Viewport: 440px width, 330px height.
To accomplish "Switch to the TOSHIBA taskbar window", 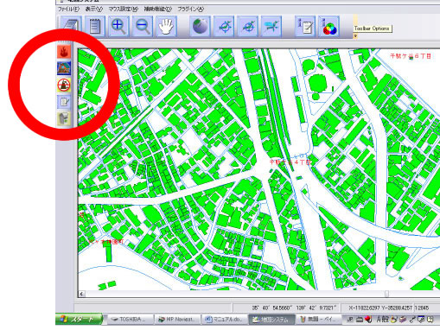I will coord(129,320).
